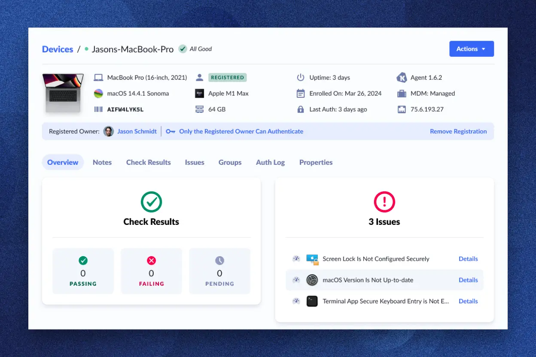This screenshot has height=357, width=536.
Task: Click the Apple M1 Max chip icon
Action: (x=199, y=93)
